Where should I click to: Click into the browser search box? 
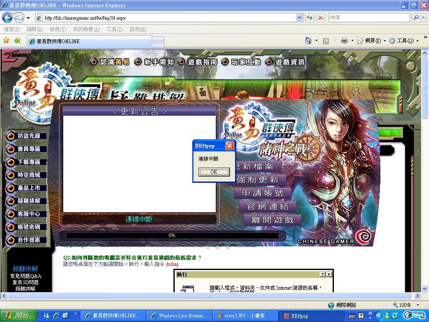(369, 18)
